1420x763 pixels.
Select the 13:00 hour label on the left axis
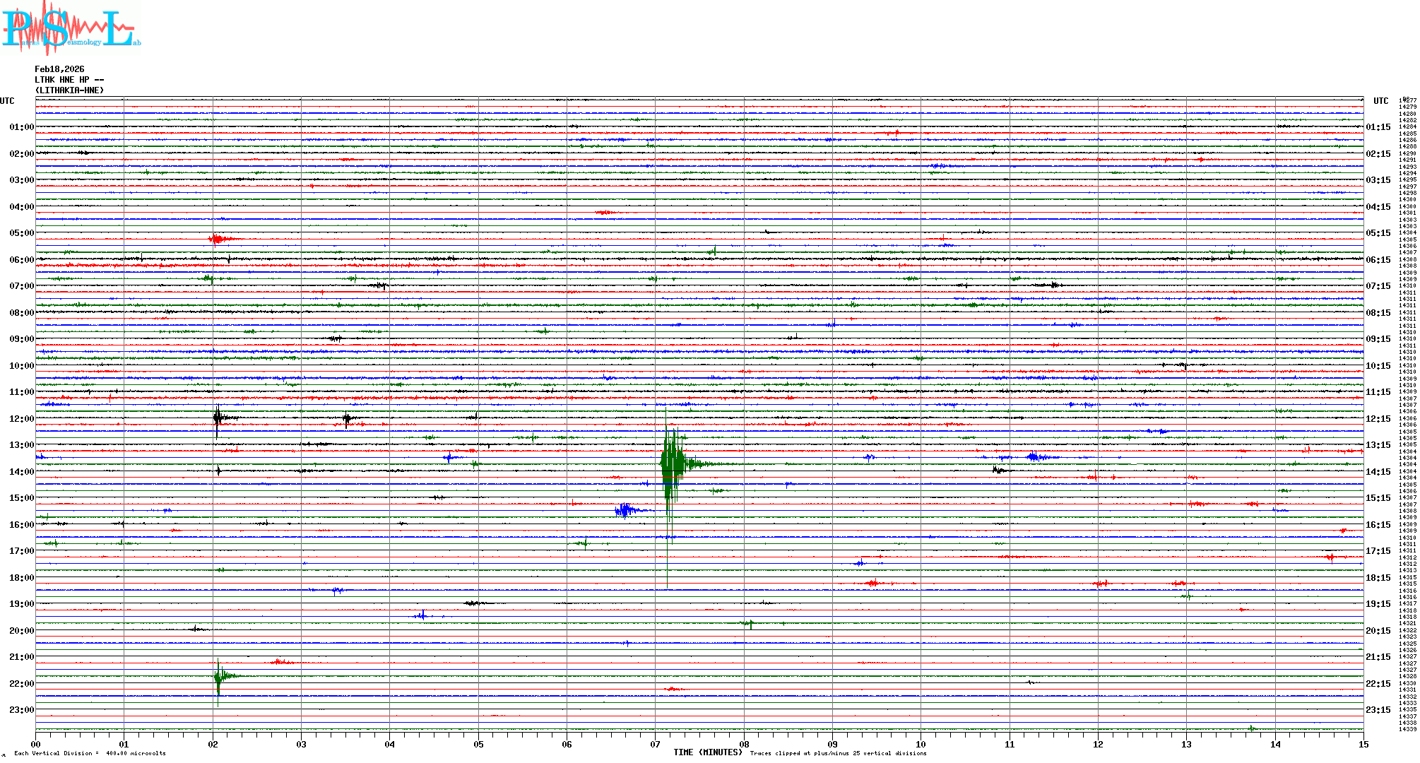21,445
